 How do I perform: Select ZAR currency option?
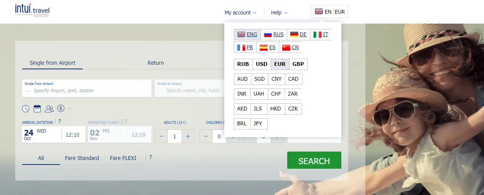point(293,94)
